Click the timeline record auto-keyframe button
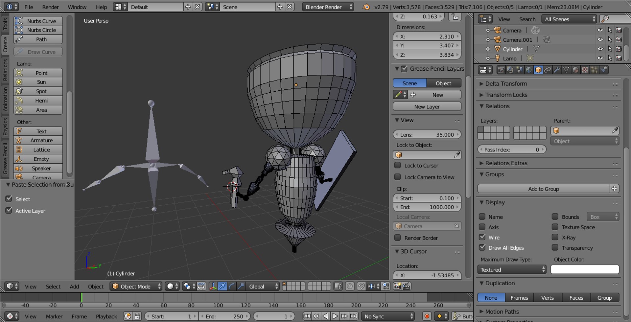The height and width of the screenshot is (322, 631). click(x=427, y=316)
